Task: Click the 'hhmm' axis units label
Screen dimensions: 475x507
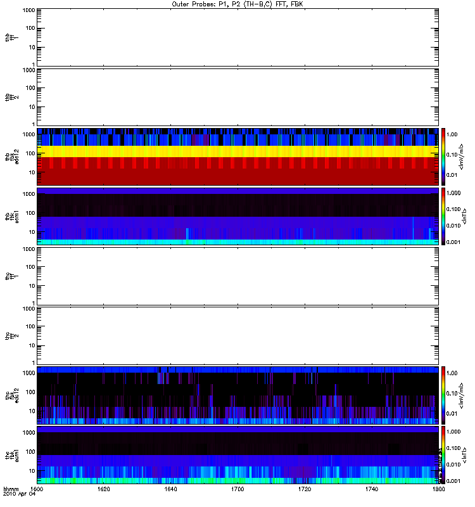Action: pyautogui.click(x=11, y=489)
